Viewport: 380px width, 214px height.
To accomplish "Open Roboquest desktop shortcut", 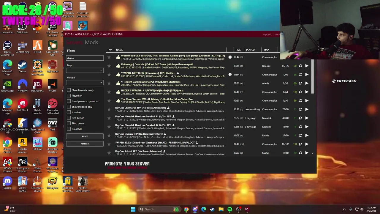I will point(53,183).
